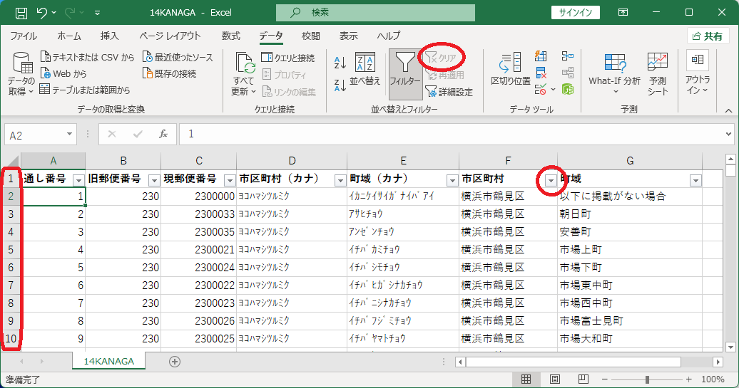
Task: Click the Consolidate icon
Action: [x=568, y=56]
